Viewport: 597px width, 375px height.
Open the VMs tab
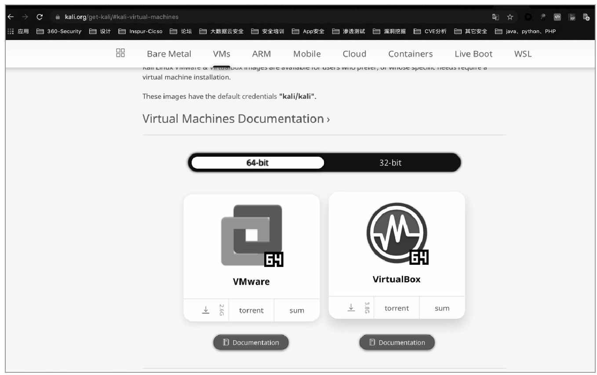pos(222,54)
